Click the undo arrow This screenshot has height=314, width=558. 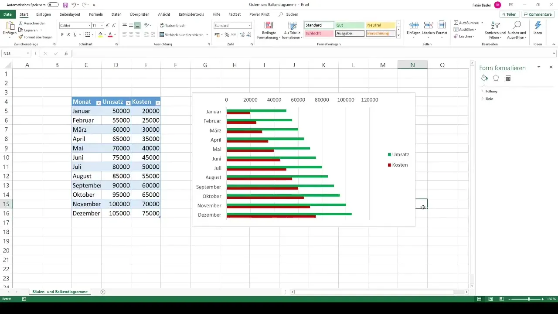click(x=73, y=5)
